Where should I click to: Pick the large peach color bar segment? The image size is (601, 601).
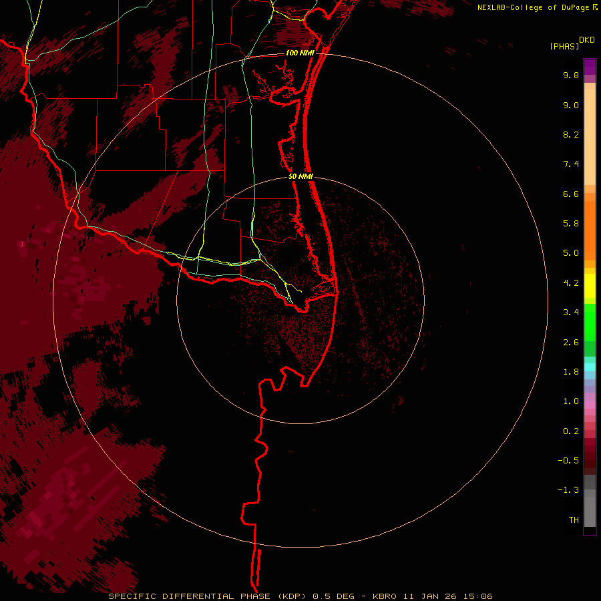pyautogui.click(x=590, y=137)
